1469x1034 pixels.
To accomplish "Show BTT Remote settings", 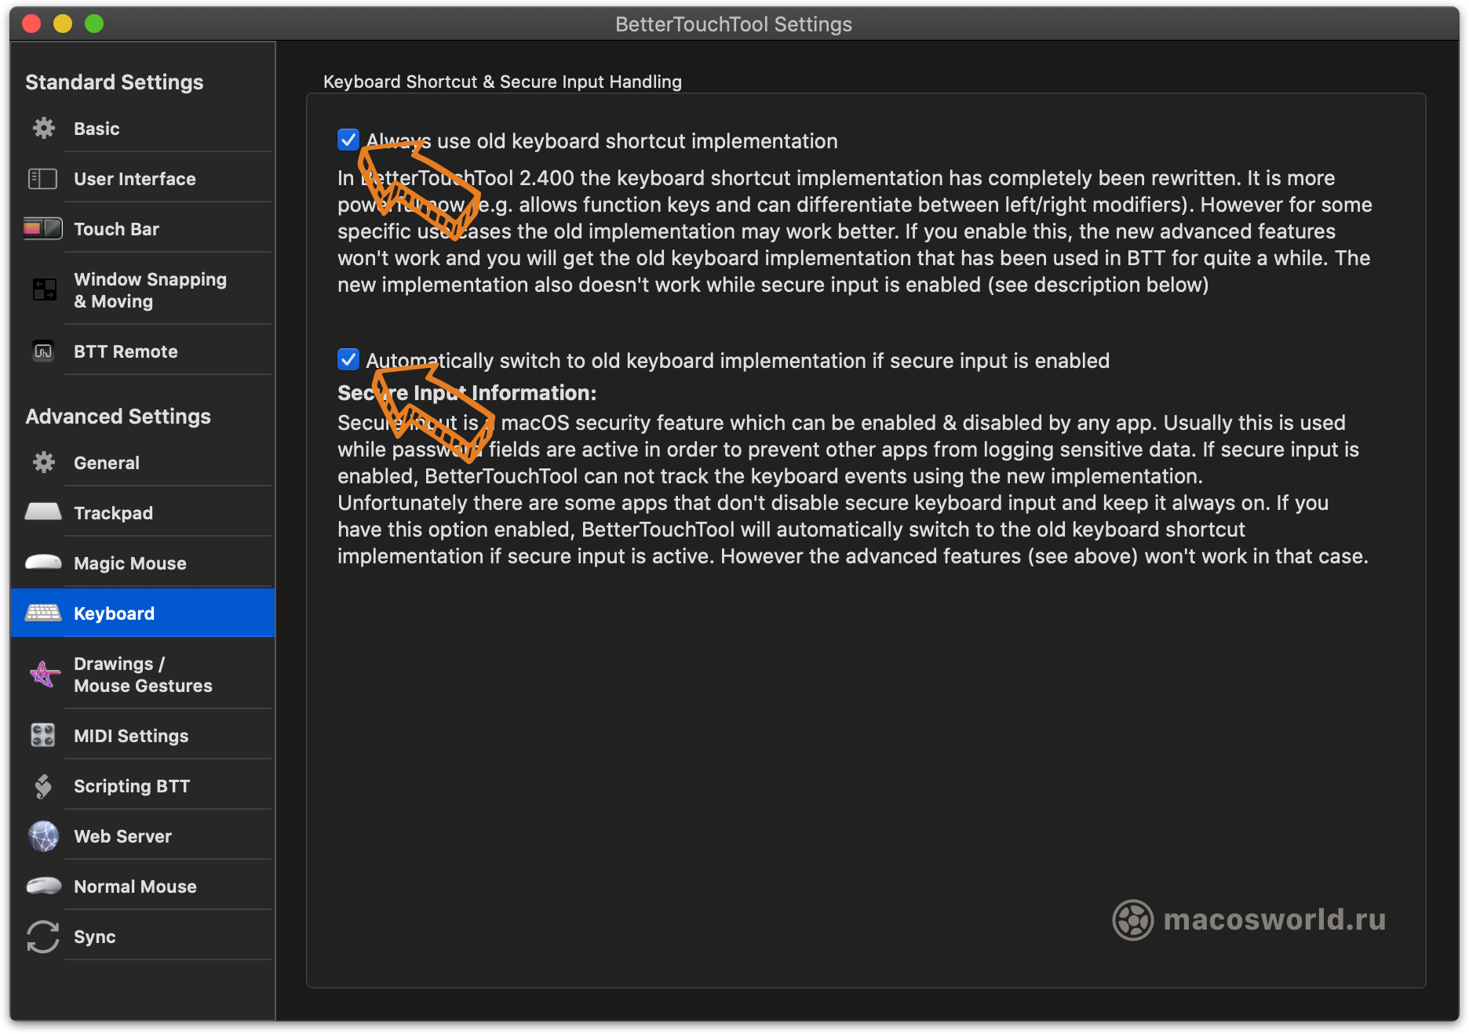I will pyautogui.click(x=142, y=351).
